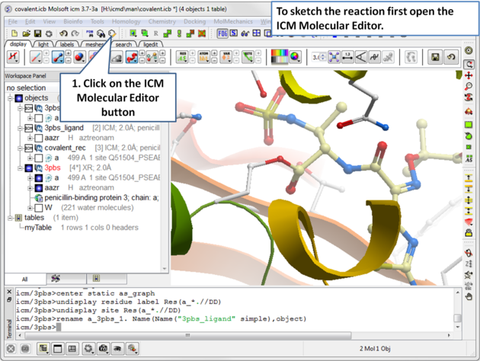The image size is (480, 361).
Task: Select the 3pbs object in the workspace
Action: click(52, 168)
